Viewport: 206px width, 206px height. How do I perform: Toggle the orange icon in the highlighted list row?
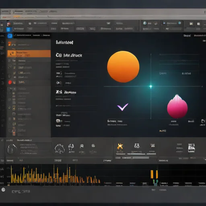pyautogui.click(x=12, y=53)
